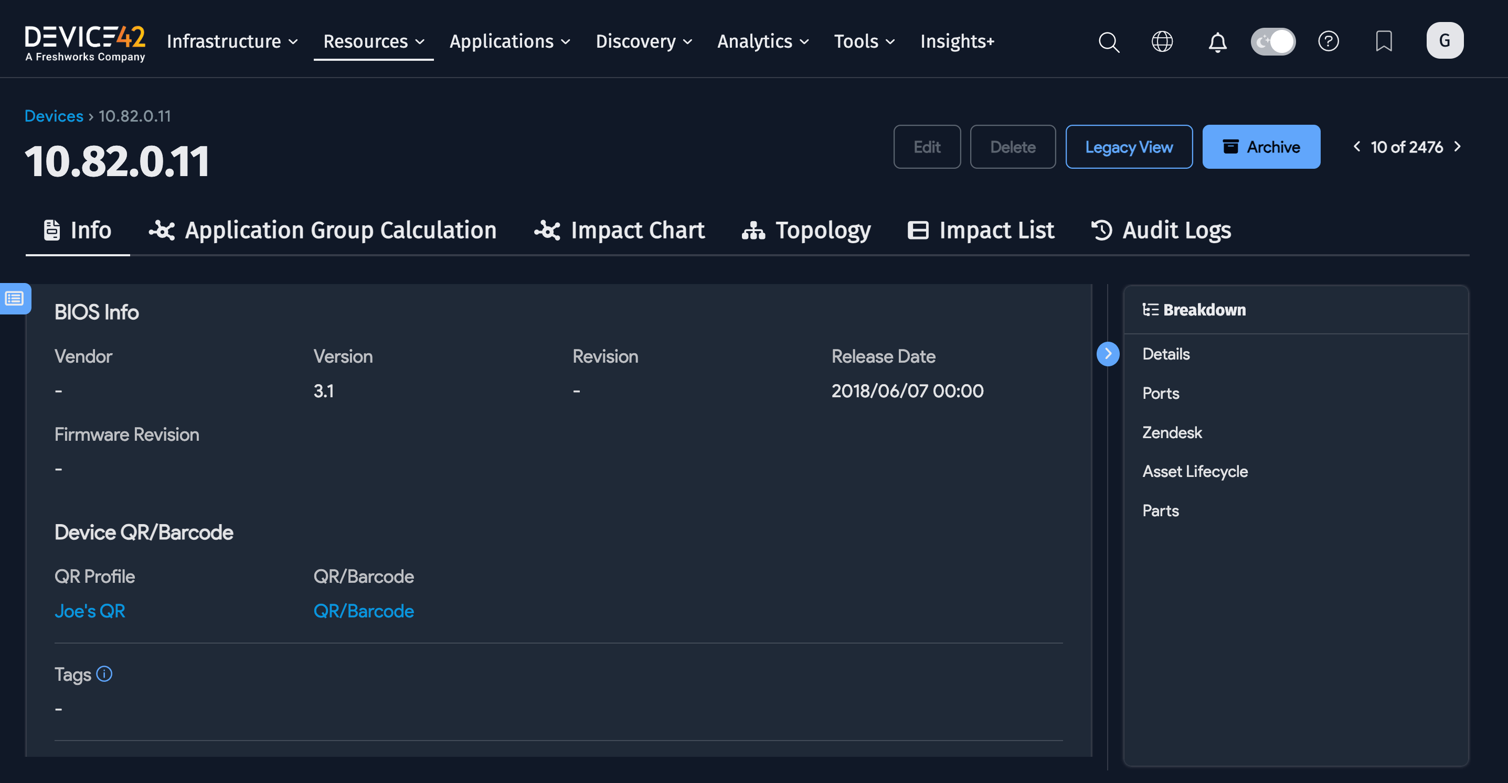Open the blue side list panel icon
The width and height of the screenshot is (1508, 783).
[x=15, y=299]
